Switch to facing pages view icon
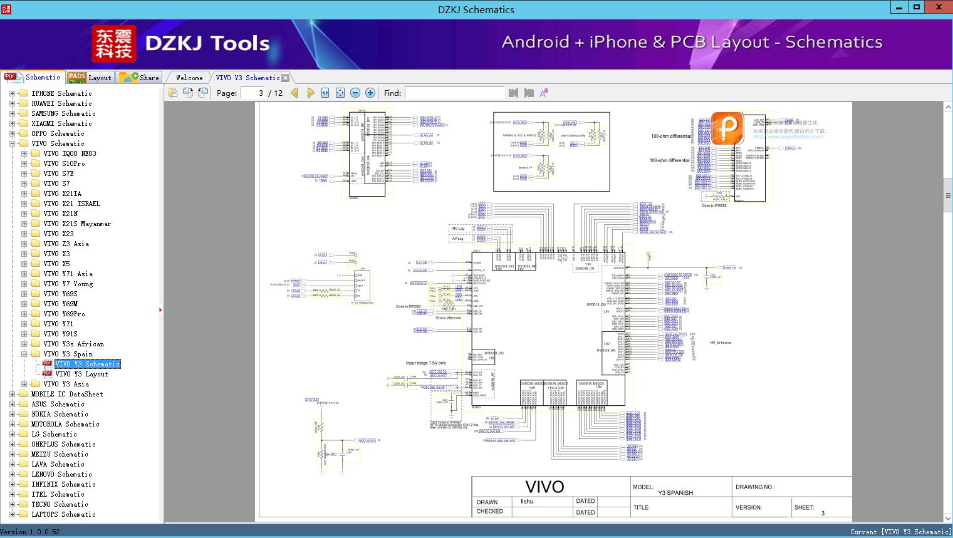Viewport: 953px width, 538px height. pos(188,92)
